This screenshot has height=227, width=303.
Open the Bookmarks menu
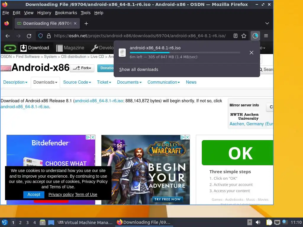66,13
